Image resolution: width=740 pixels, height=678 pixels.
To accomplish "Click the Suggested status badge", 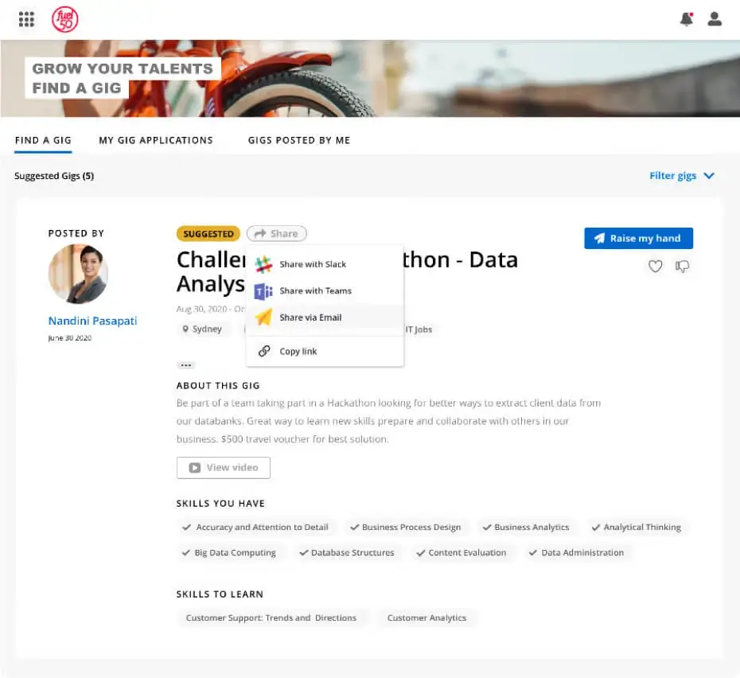I will point(208,233).
